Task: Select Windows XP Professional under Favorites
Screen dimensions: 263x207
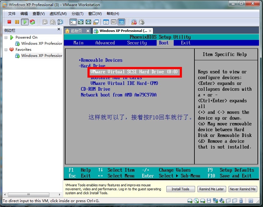Action: (x=41, y=56)
